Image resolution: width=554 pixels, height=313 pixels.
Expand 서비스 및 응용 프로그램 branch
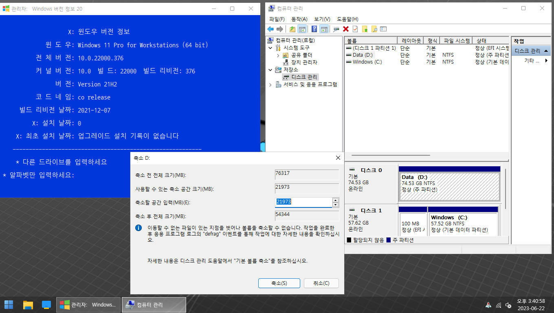(270, 84)
